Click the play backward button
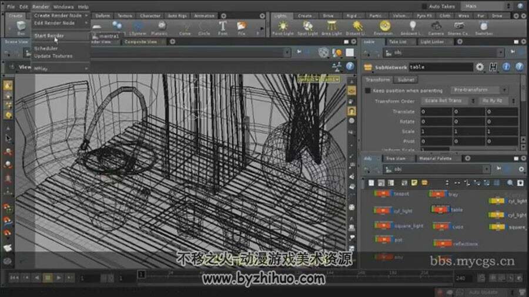This screenshot has height=297, width=529. click(37, 278)
